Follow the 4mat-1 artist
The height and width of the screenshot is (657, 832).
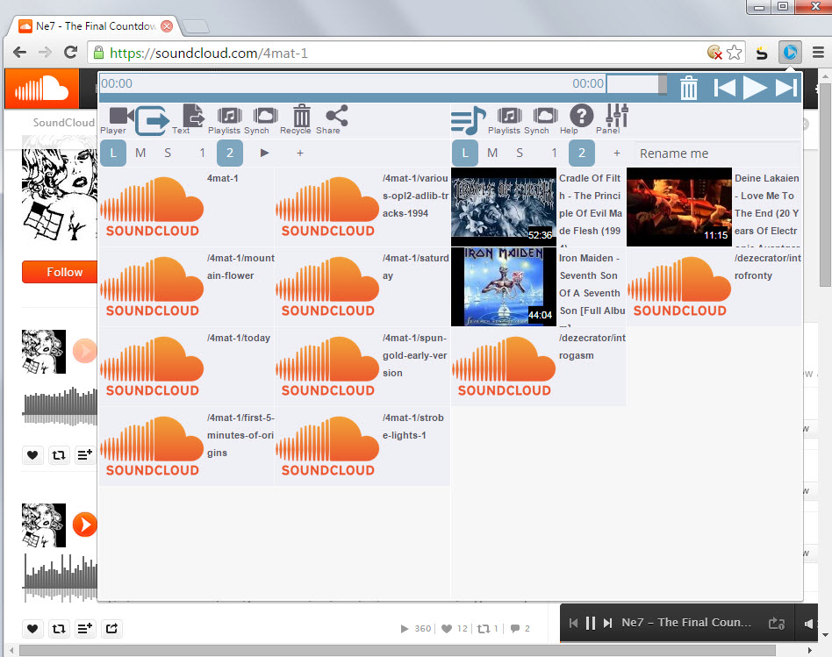60,272
